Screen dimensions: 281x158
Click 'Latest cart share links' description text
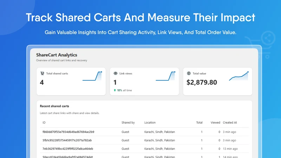(x=70, y=113)
